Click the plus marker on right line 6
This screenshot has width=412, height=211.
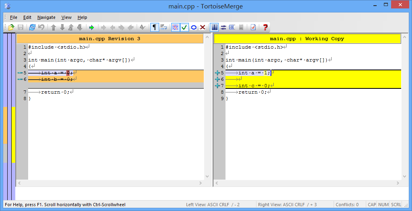coord(217,79)
